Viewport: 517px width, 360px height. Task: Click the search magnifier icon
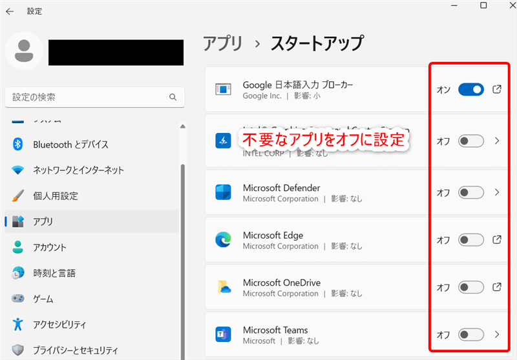173,97
